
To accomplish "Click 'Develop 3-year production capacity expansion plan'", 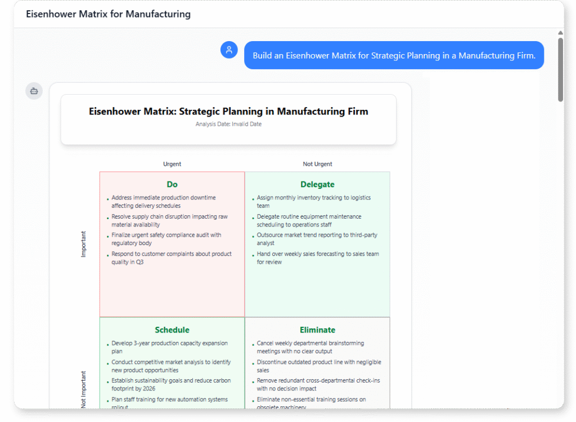I will coord(170,347).
